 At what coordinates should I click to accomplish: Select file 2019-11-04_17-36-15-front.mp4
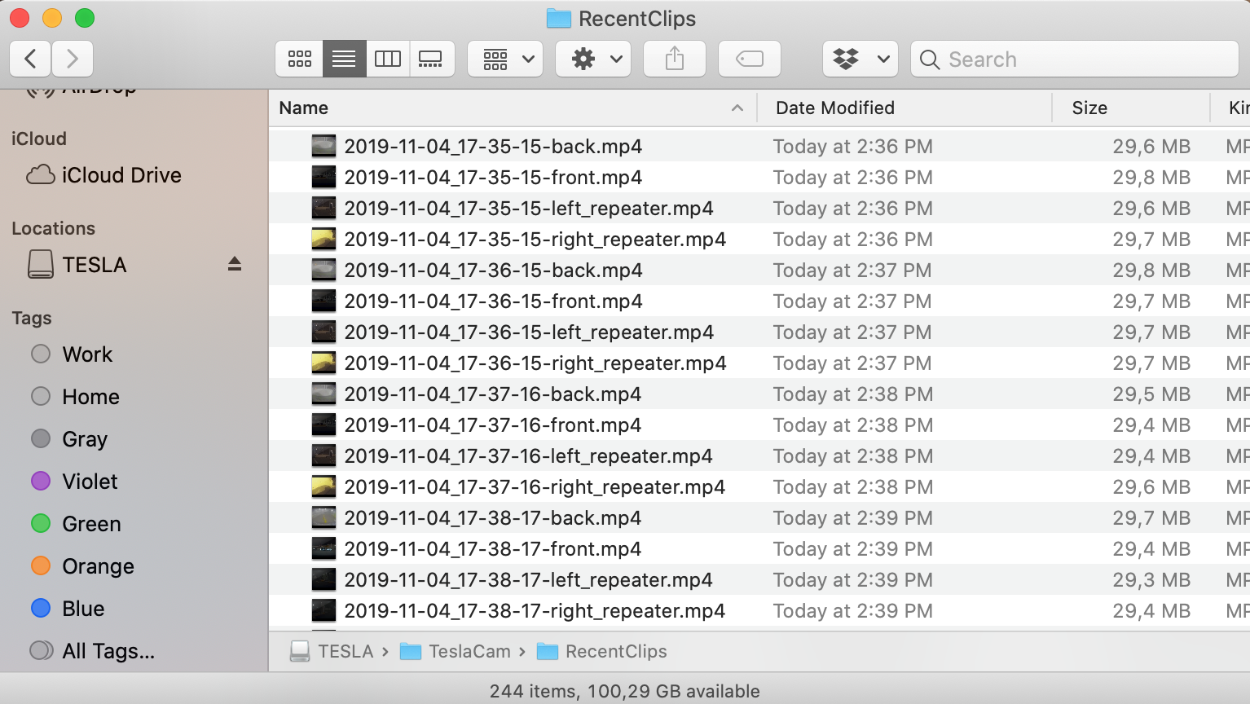pos(493,301)
